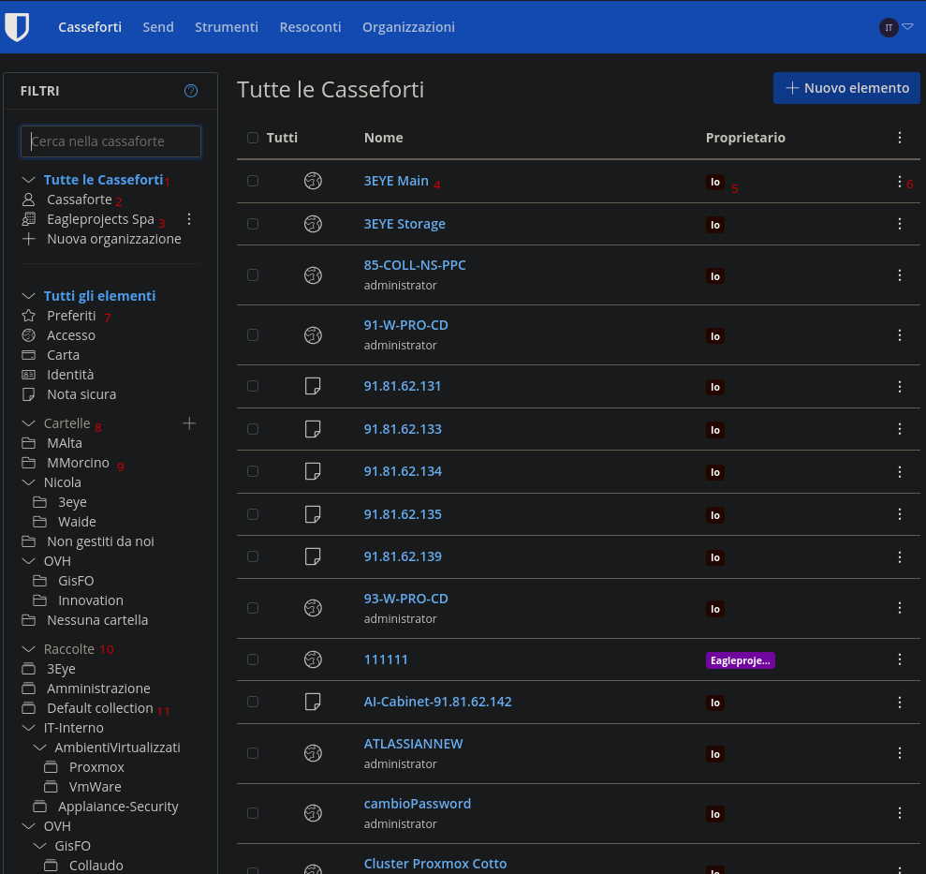Collapse the Nicola folder chevron

28,482
